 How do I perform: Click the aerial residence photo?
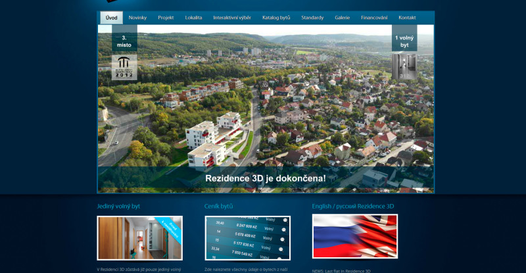tap(266, 109)
